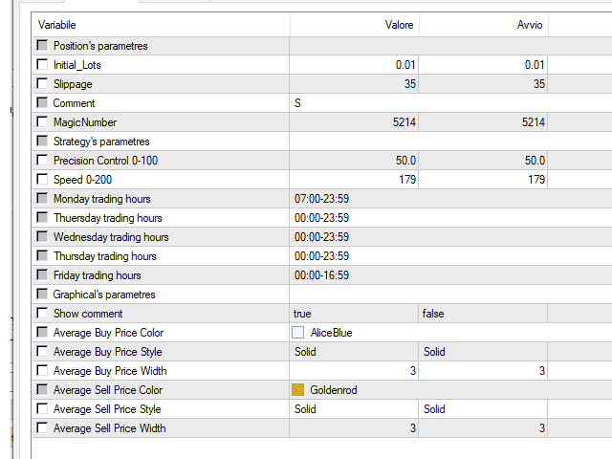Toggle the MagicNumber checkbox
This screenshot has width=612, height=459.
[41, 122]
